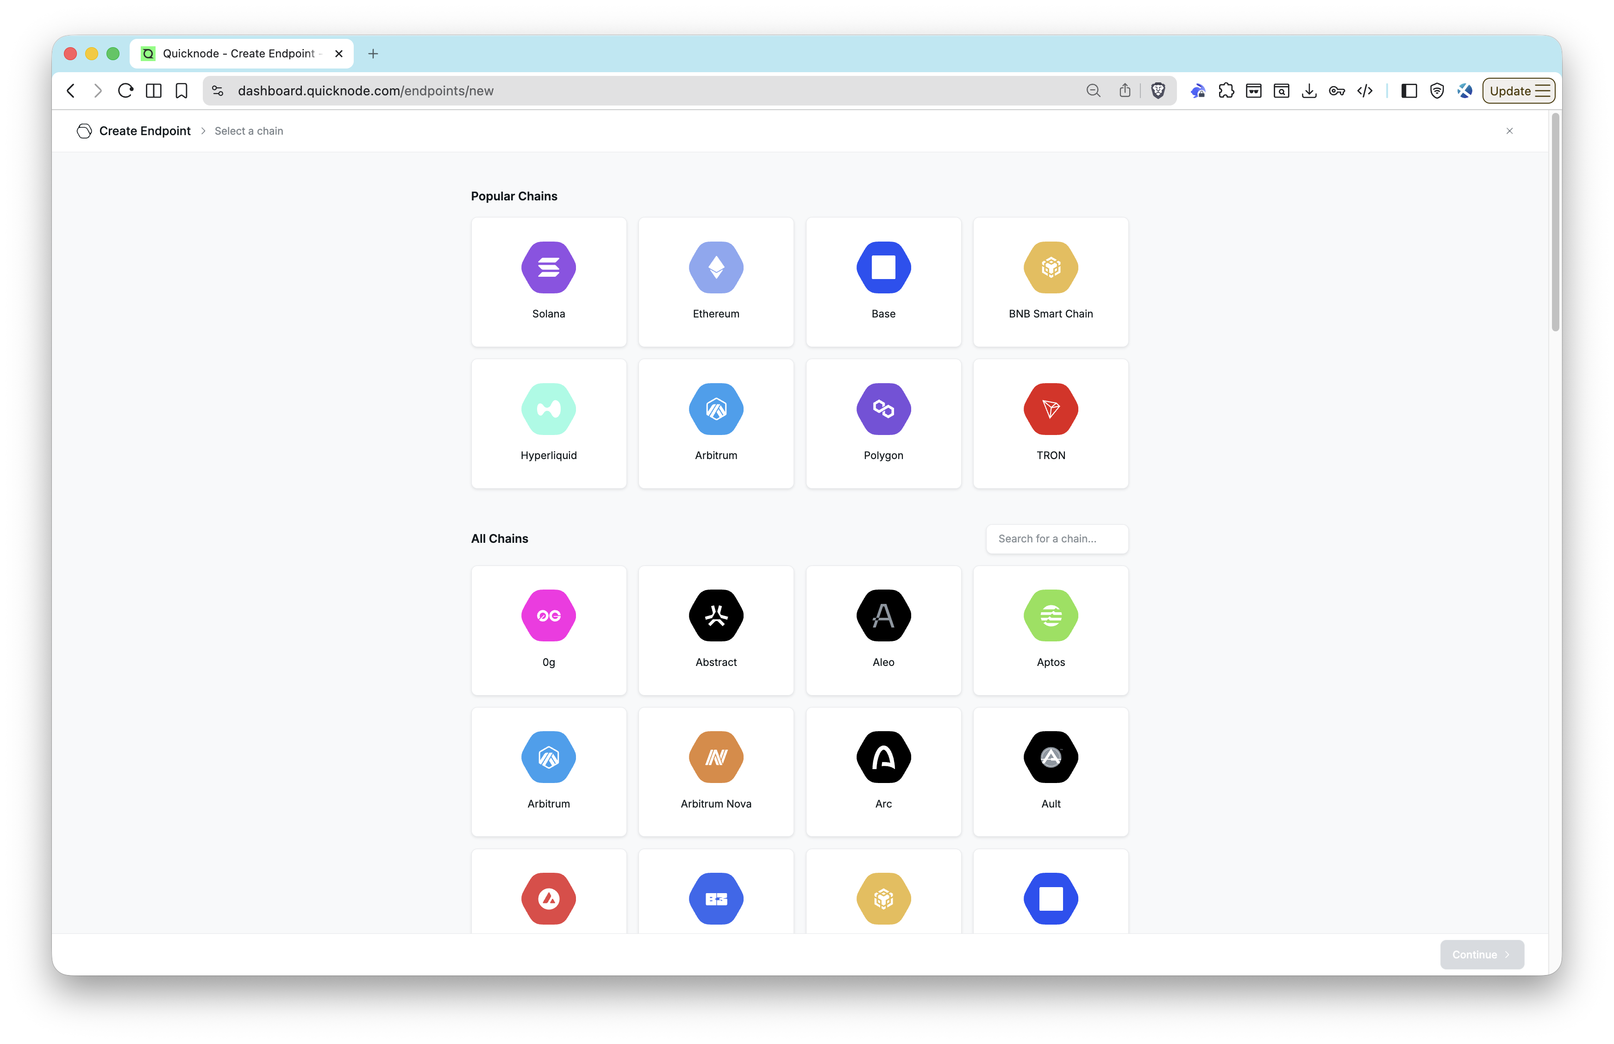The width and height of the screenshot is (1614, 1044).
Task: Open the key password manager icon
Action: [1337, 91]
